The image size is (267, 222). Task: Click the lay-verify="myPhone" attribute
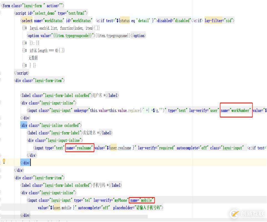pos(110,200)
